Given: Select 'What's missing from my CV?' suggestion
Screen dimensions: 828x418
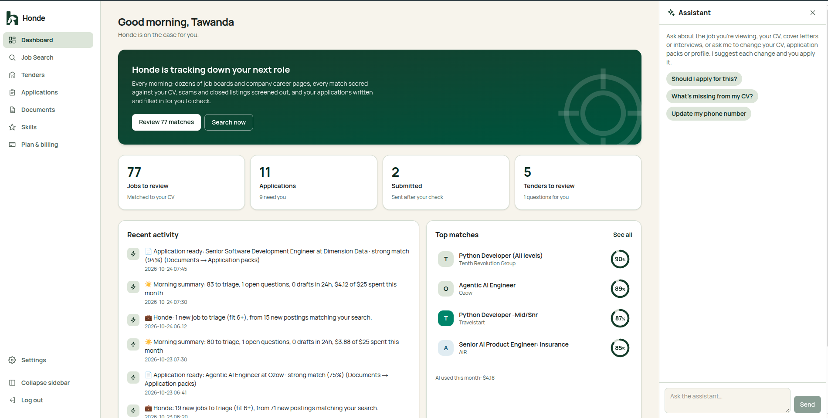Looking at the screenshot, I should click(712, 96).
